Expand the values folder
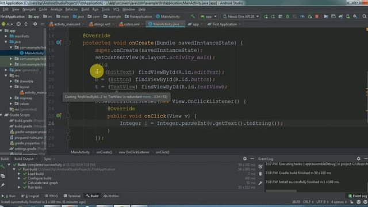The image size is (368, 207). 11,103
